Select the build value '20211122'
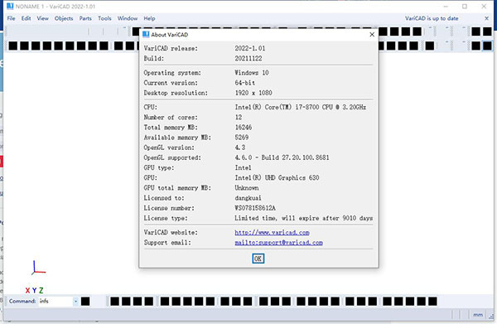The height and width of the screenshot is (324, 497). tap(248, 58)
